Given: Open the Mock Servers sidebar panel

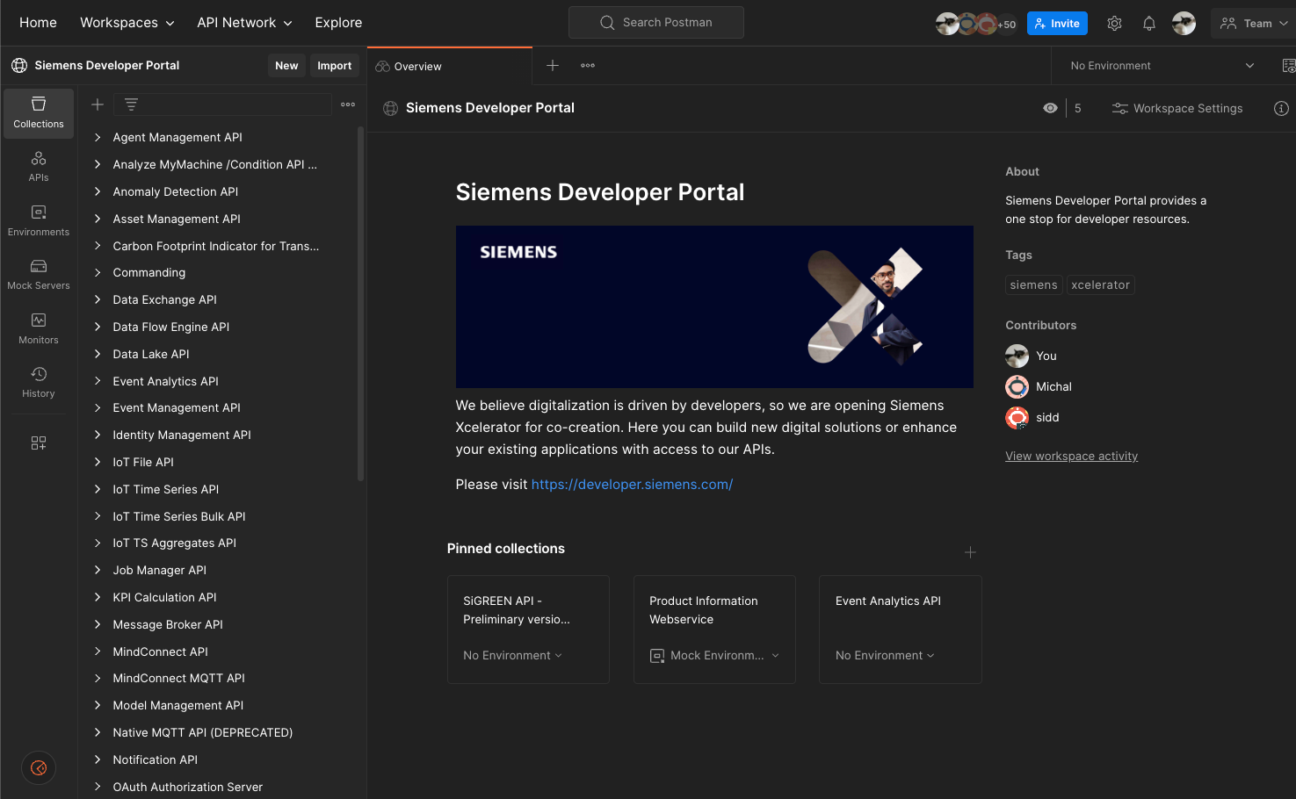Looking at the screenshot, I should [x=39, y=275].
